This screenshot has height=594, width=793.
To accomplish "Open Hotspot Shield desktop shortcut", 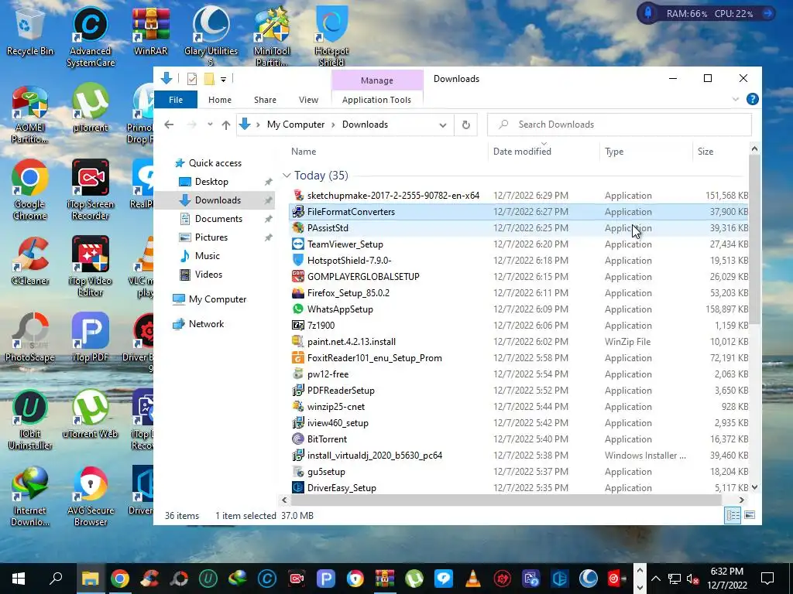I will tap(331, 36).
